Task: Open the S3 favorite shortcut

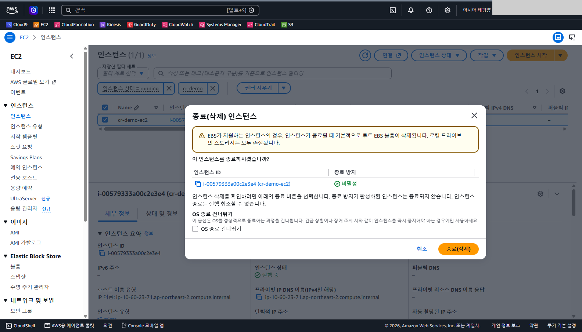Action: [287, 25]
